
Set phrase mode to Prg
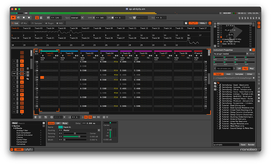click(x=245, y=69)
